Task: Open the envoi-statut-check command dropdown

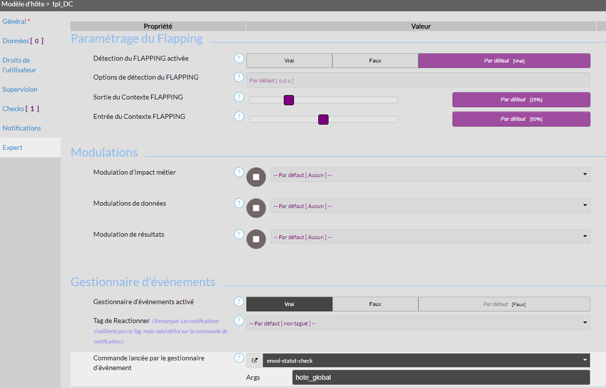Action: 426,360
